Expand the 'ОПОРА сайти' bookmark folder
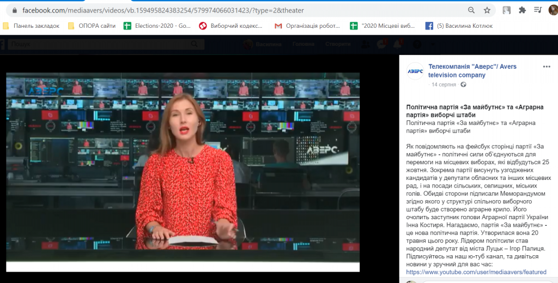 tap(91, 26)
